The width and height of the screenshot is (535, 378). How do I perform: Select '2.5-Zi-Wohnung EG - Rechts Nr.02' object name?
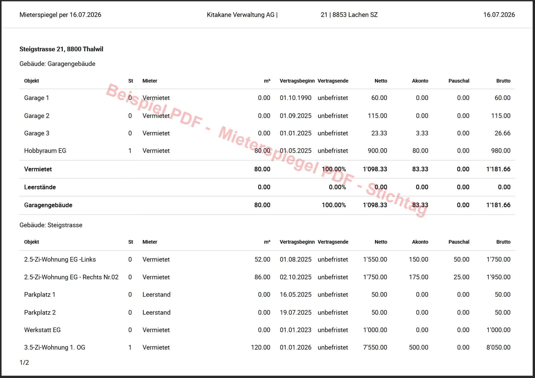[71, 277]
